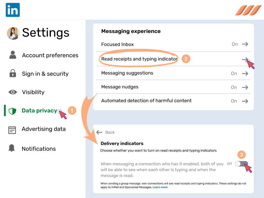This screenshot has width=264, height=198.
Task: Click the user profile photo beside Settings
Action: 13,33
